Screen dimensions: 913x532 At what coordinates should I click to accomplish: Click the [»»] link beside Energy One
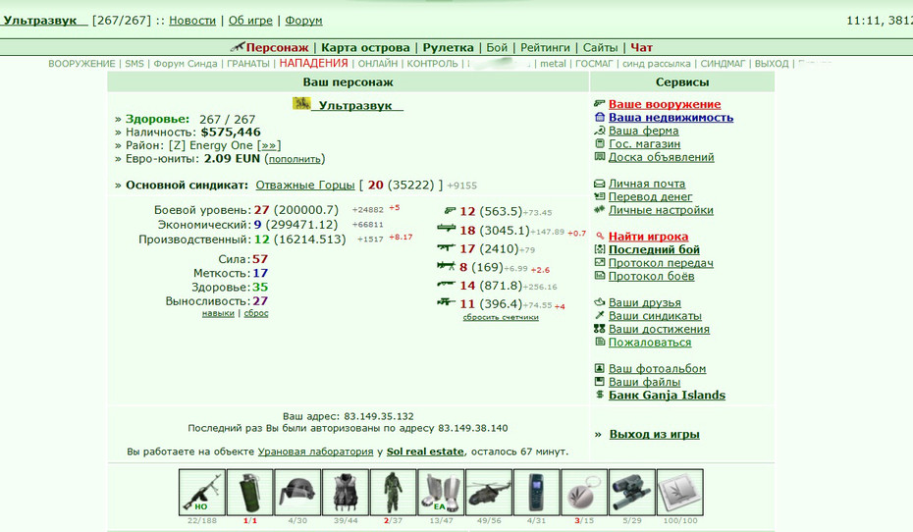[x=268, y=145]
